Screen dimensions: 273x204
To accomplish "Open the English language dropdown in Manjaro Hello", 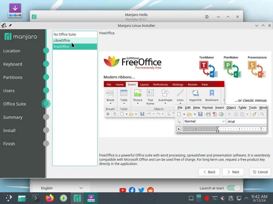I will pyautogui.click(x=62, y=188).
